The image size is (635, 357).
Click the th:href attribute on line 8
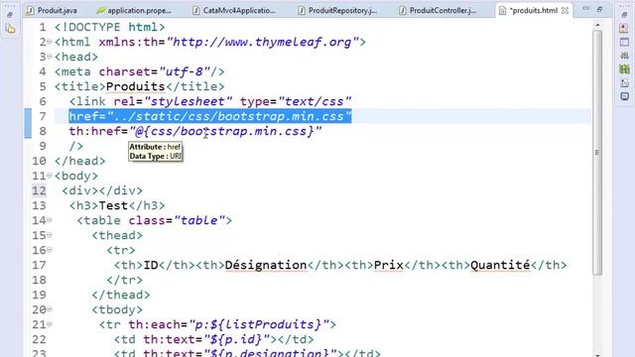click(195, 132)
